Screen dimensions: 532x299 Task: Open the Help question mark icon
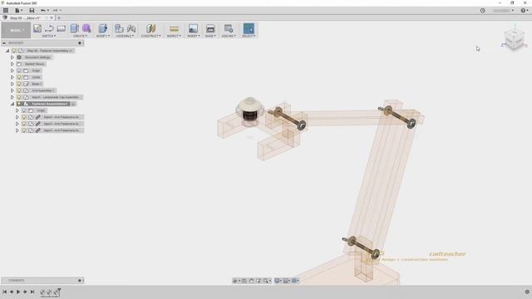pos(524,11)
